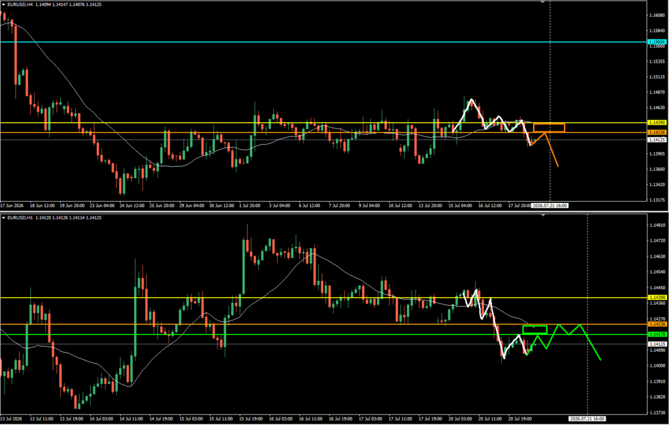
Task: Click the 23 Jun 04:00 time axis label
Action: [102, 206]
